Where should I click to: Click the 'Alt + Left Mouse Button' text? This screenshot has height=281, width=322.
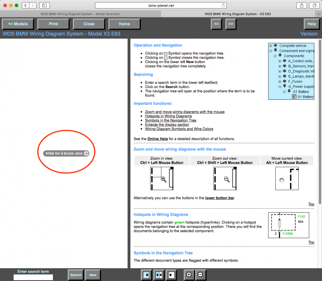point(287,163)
